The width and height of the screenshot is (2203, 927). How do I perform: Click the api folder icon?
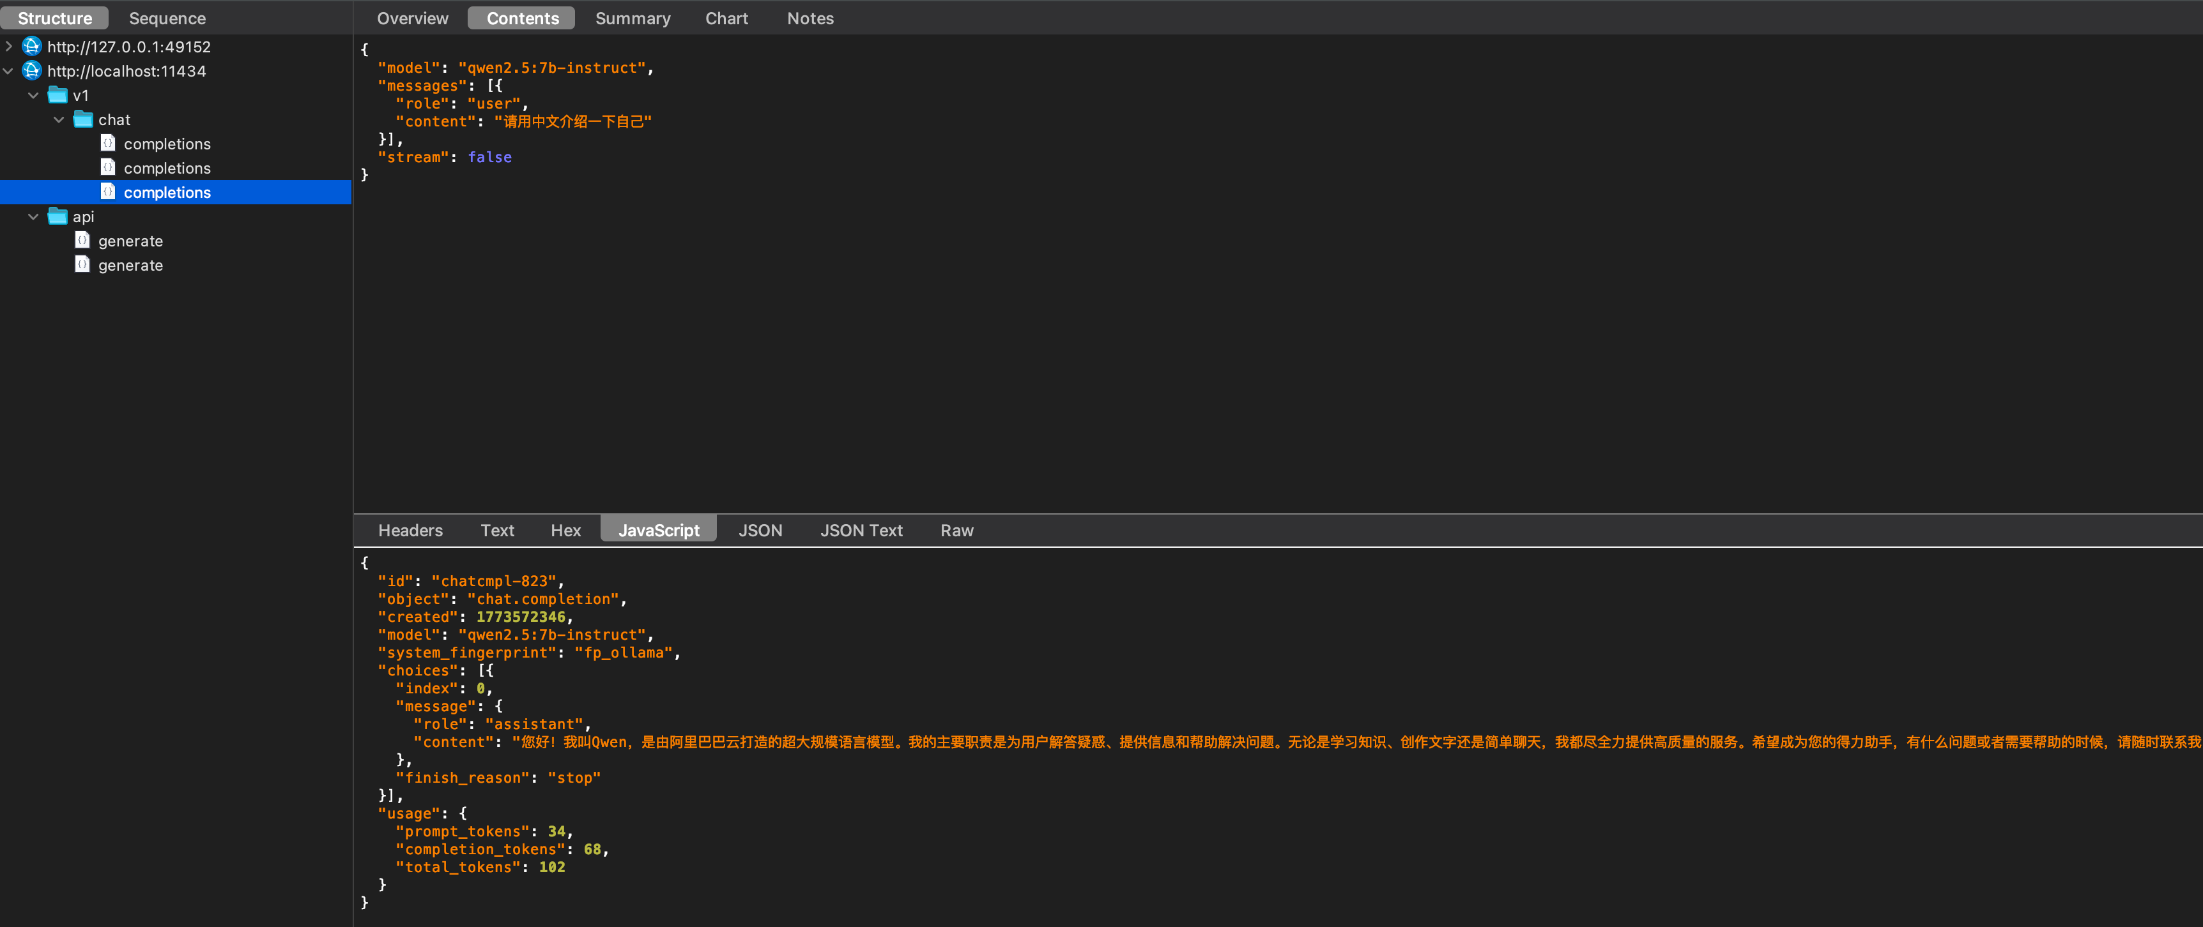[x=58, y=216]
